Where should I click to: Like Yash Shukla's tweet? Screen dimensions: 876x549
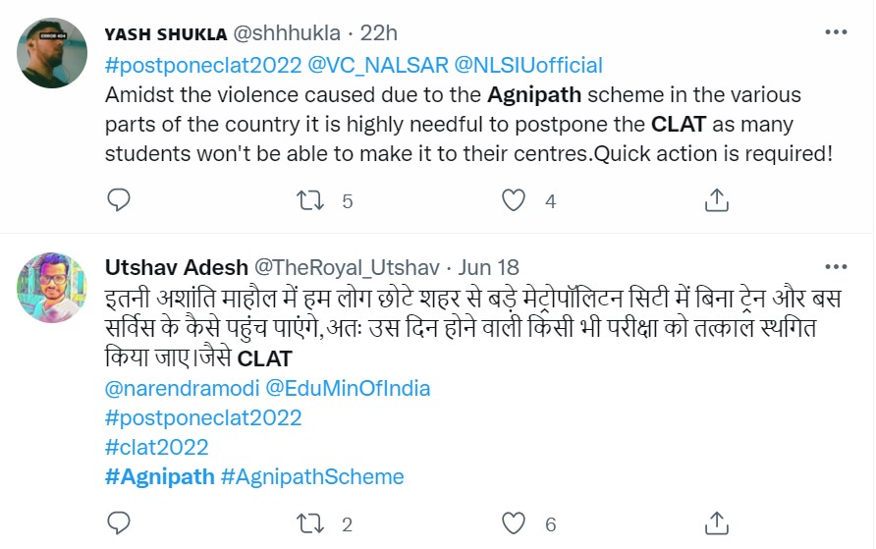pos(514,200)
